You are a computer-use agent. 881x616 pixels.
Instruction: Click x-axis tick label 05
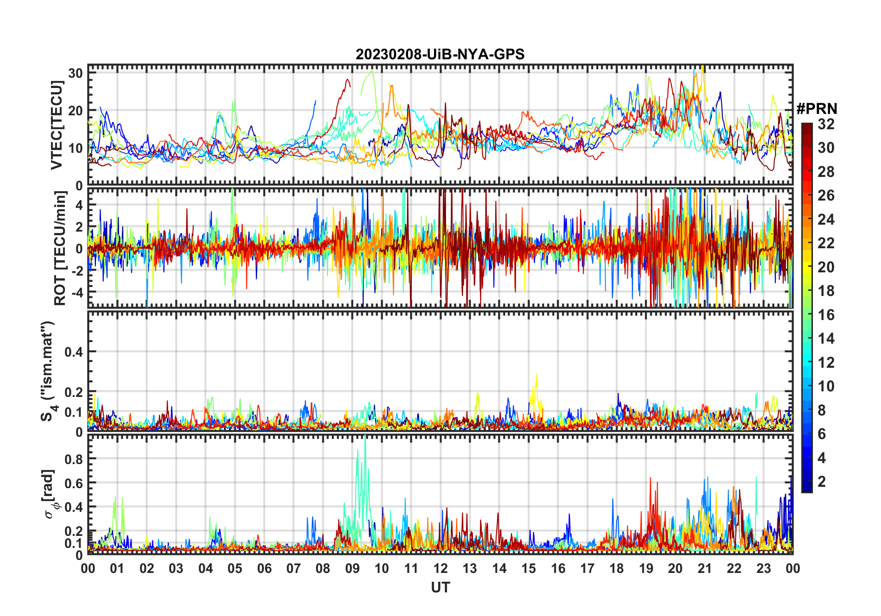[235, 568]
